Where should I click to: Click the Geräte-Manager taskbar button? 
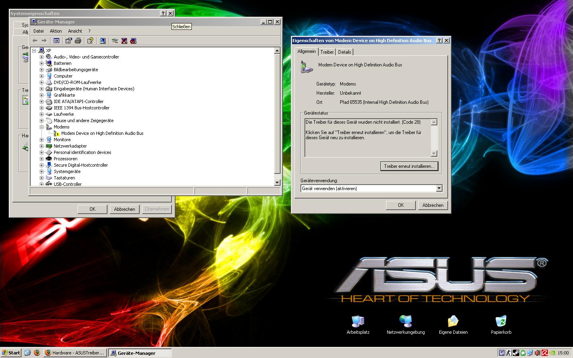pos(140,352)
